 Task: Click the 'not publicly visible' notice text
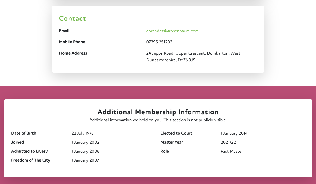(x=158, y=120)
